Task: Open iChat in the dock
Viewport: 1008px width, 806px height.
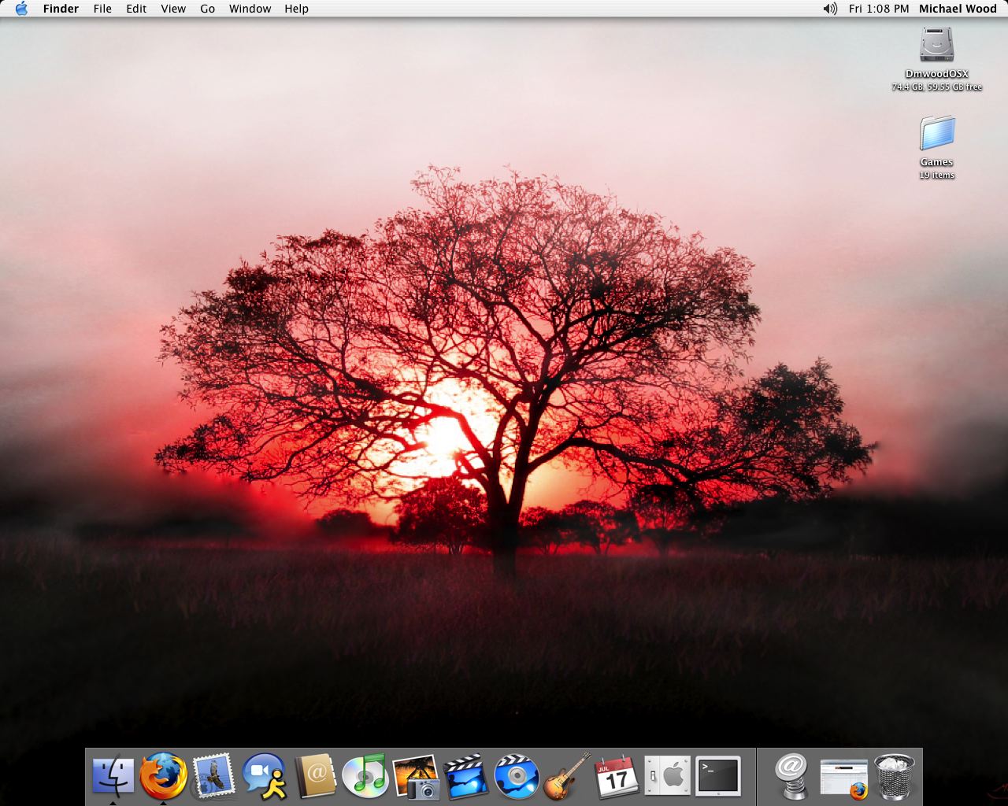Action: pyautogui.click(x=264, y=776)
